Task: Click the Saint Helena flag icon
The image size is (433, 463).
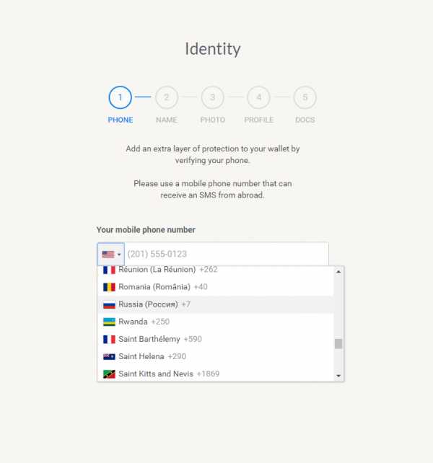Action: tap(109, 357)
